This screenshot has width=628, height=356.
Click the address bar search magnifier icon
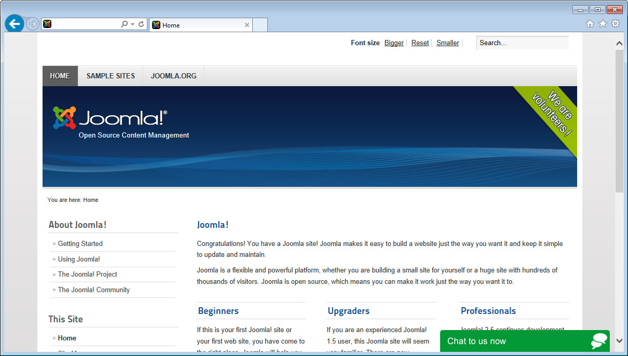tap(124, 24)
